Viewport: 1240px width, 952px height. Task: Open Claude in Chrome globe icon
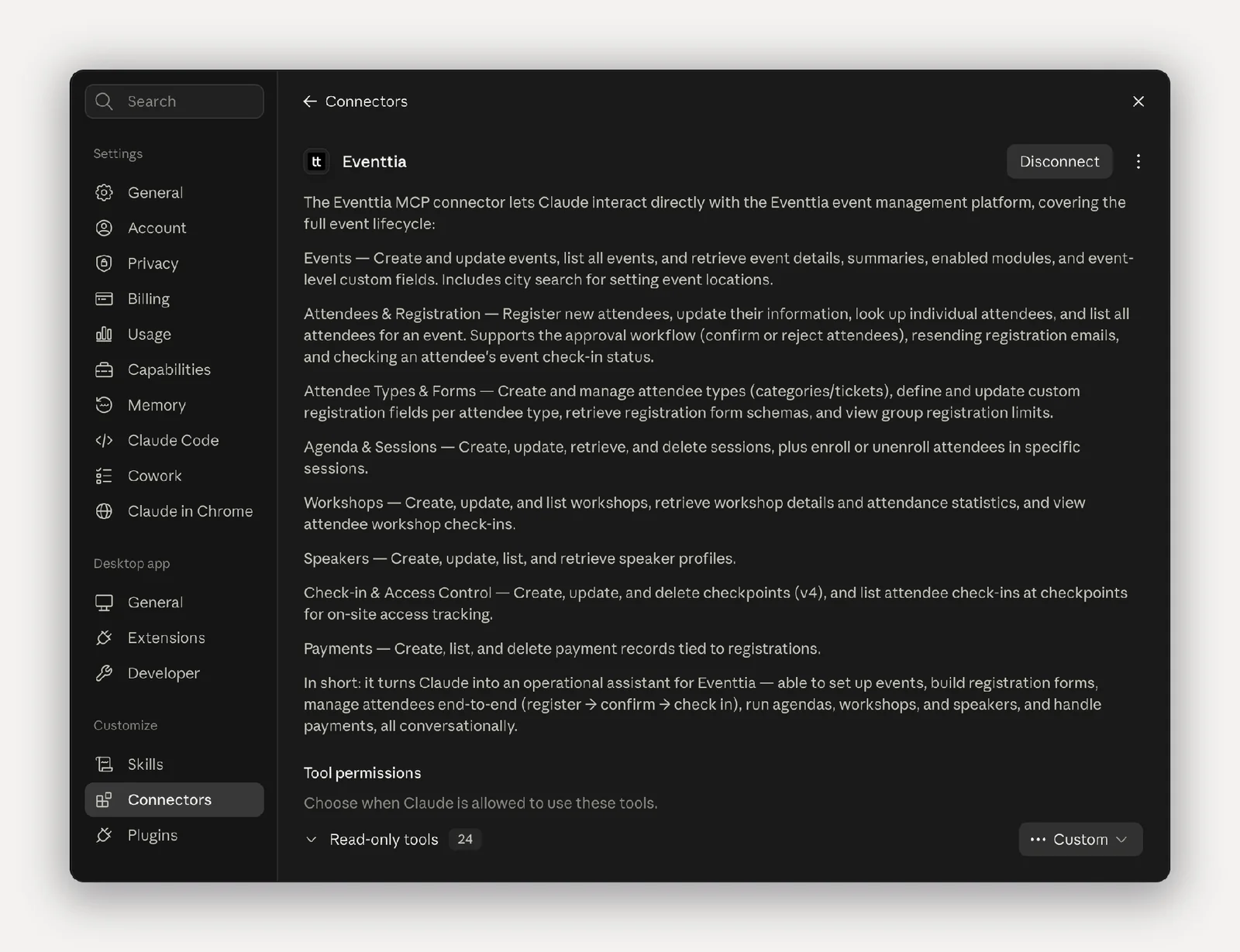coord(104,511)
